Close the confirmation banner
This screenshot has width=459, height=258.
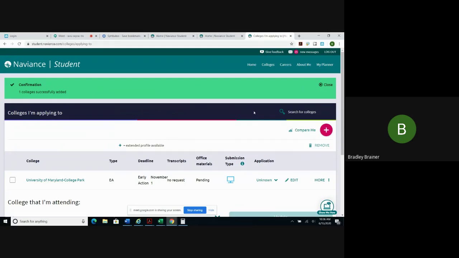click(x=326, y=85)
